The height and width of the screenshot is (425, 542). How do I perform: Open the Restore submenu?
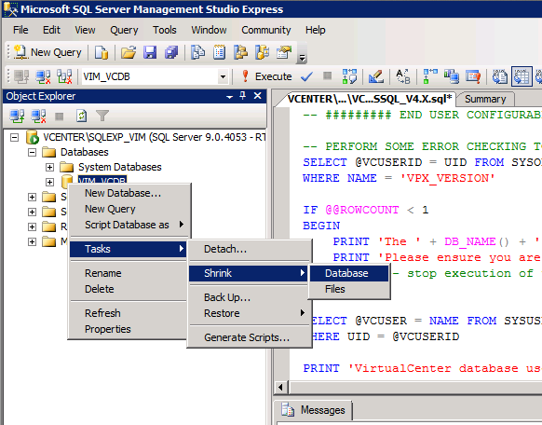249,313
